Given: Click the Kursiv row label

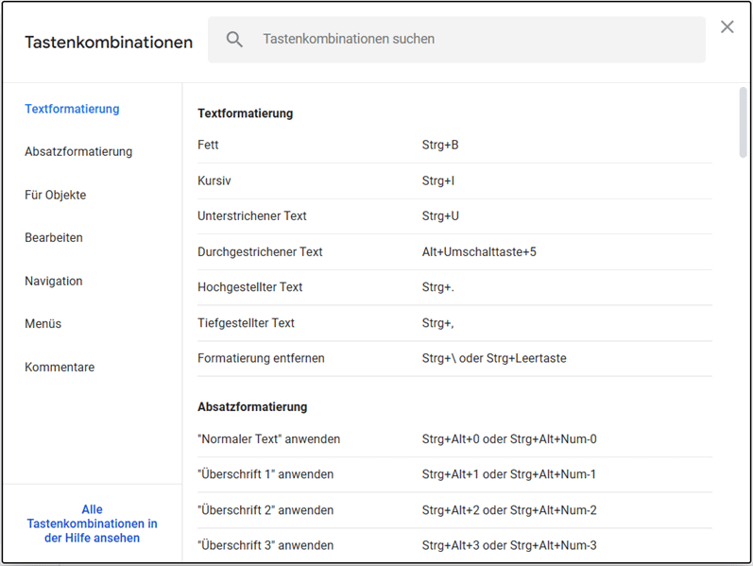Looking at the screenshot, I should click(214, 181).
